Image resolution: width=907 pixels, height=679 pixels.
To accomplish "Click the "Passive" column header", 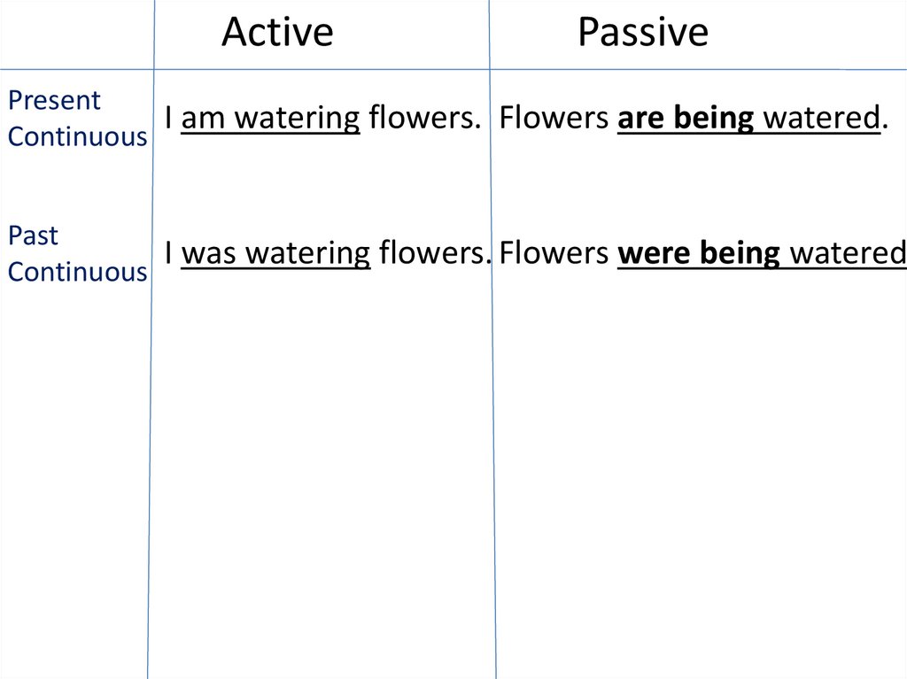I will point(642,33).
